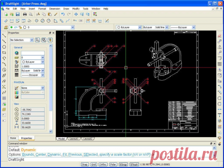Viewport: 224px width, 168px height.
Task: Toggle ESnap mode
Action: [123, 164]
